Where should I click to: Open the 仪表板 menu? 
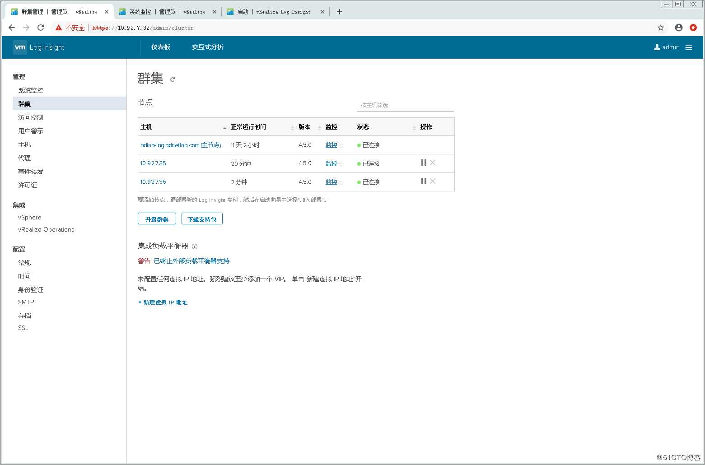pos(161,47)
